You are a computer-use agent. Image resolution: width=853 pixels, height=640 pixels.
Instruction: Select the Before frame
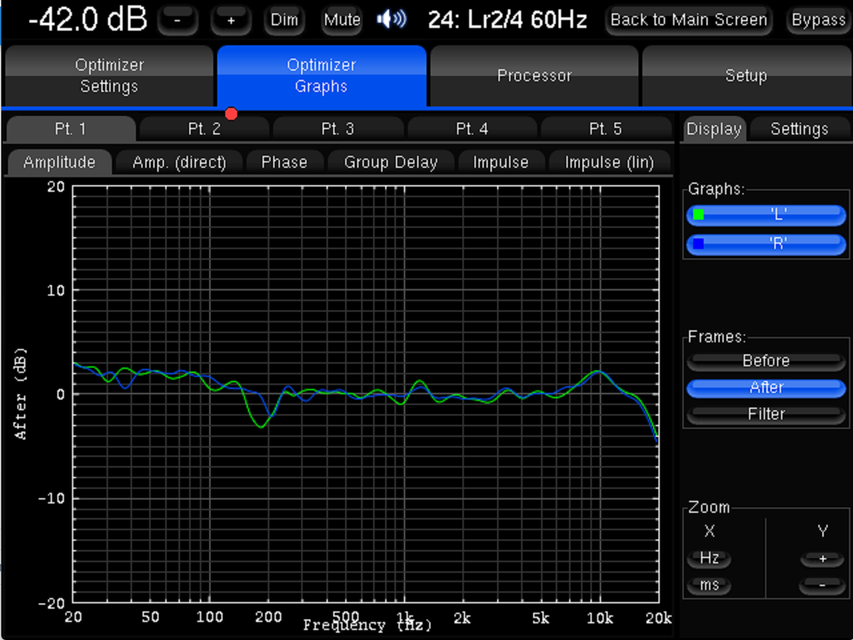coord(766,361)
